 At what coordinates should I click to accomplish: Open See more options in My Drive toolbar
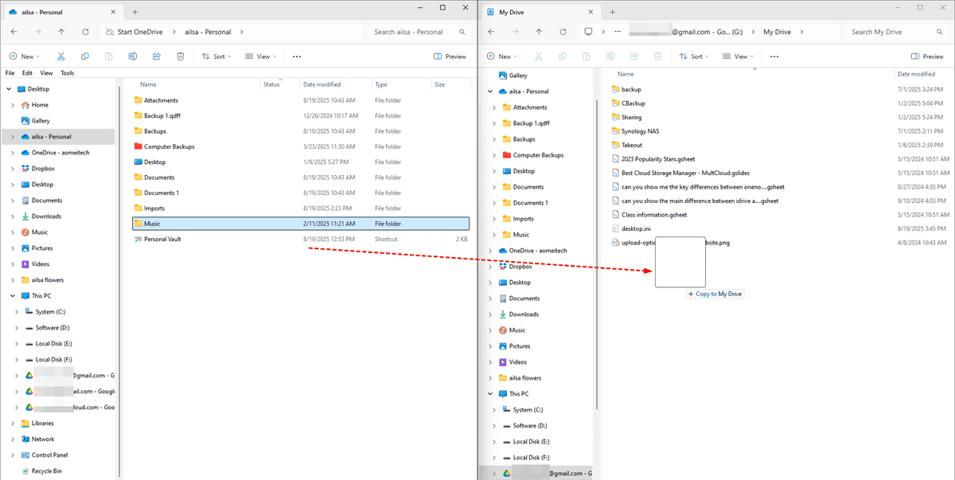pos(774,57)
